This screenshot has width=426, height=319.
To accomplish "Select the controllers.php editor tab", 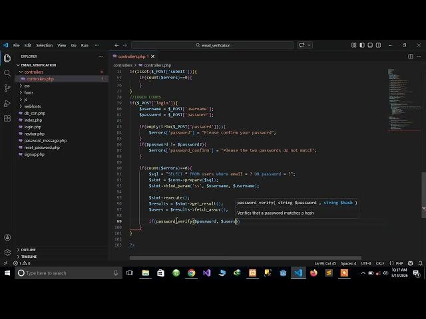I will coord(132,56).
